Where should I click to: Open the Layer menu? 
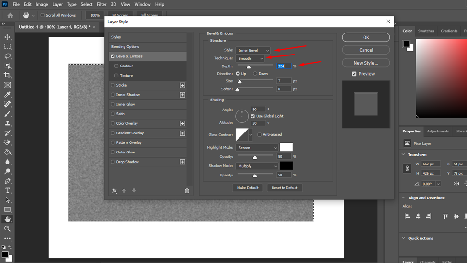tap(57, 4)
